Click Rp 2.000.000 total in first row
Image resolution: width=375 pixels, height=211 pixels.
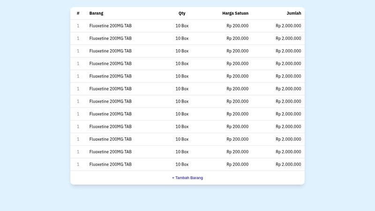tap(288, 26)
